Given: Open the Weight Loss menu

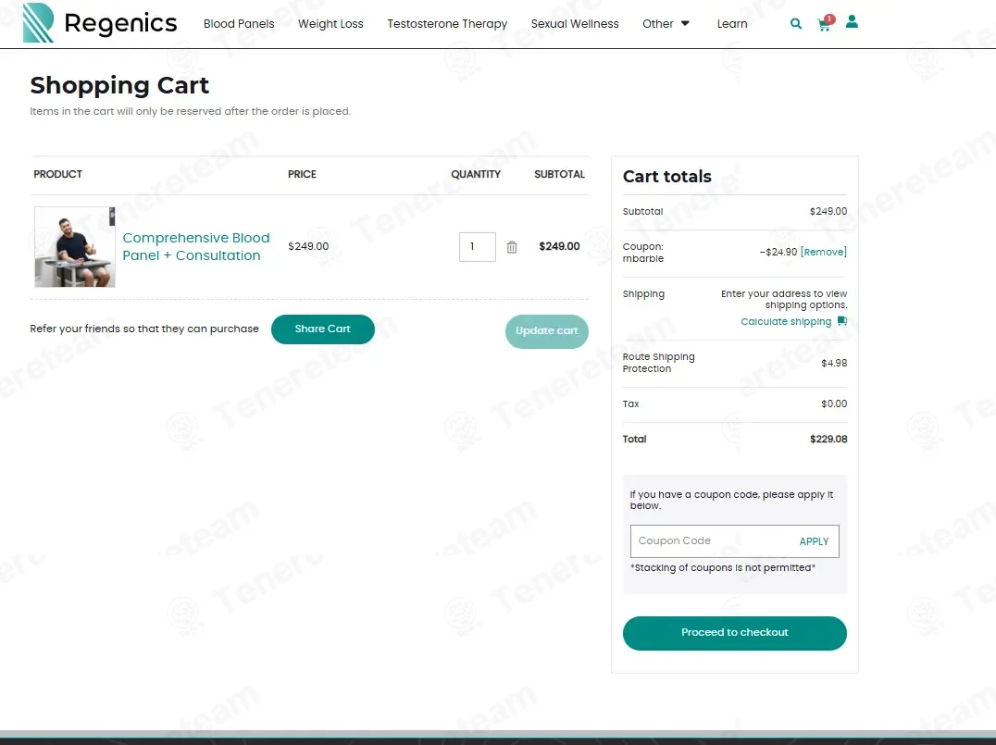Looking at the screenshot, I should (331, 23).
